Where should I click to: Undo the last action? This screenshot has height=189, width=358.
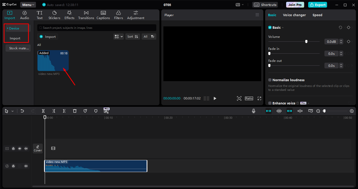click(x=22, y=111)
